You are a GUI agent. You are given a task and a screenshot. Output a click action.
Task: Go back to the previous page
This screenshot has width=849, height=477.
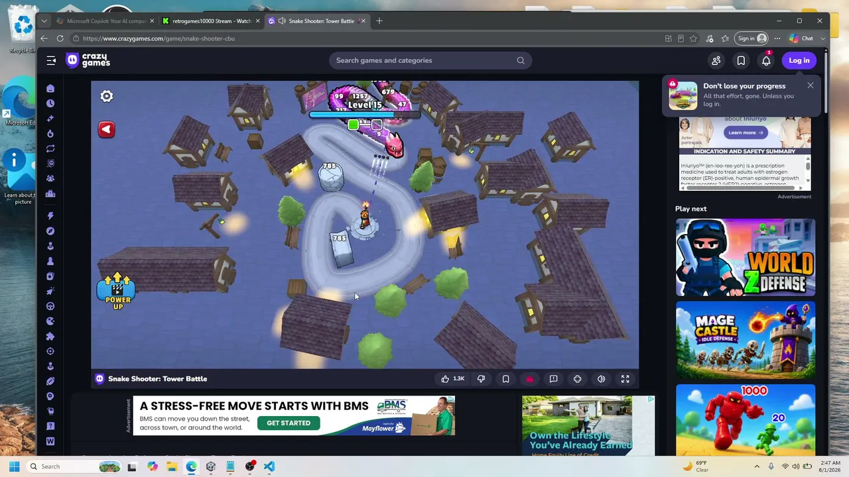click(44, 38)
